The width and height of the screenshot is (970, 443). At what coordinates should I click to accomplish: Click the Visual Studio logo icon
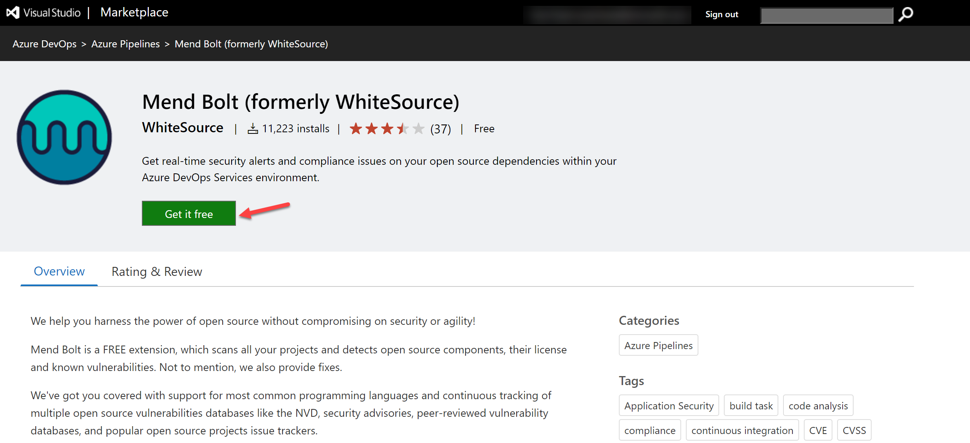tap(13, 13)
